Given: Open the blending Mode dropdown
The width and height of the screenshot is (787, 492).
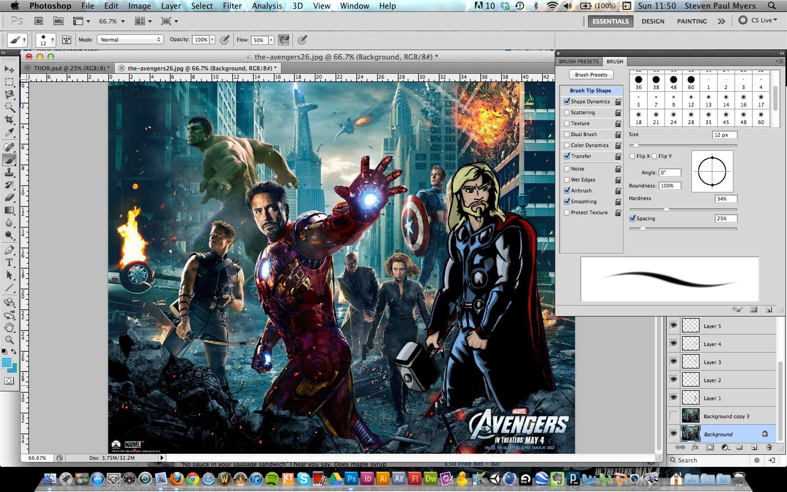Looking at the screenshot, I should point(130,39).
